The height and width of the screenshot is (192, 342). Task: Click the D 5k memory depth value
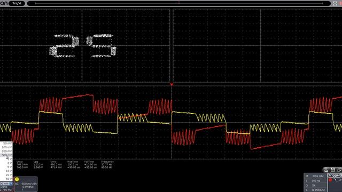tap(314, 186)
